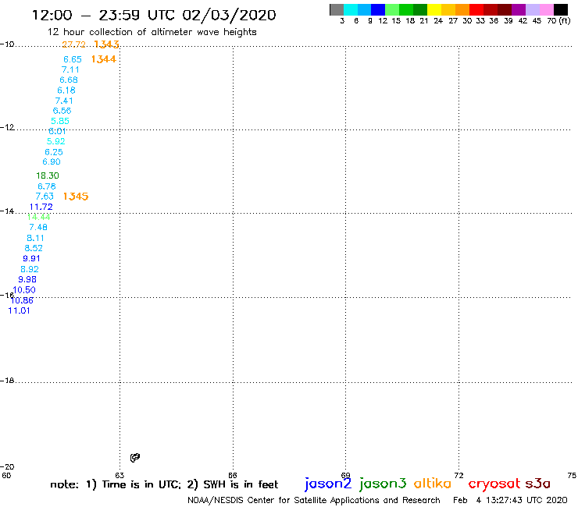Select the orange timestamp 1344

point(104,59)
